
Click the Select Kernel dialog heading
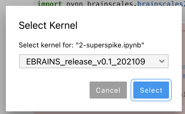(48, 25)
